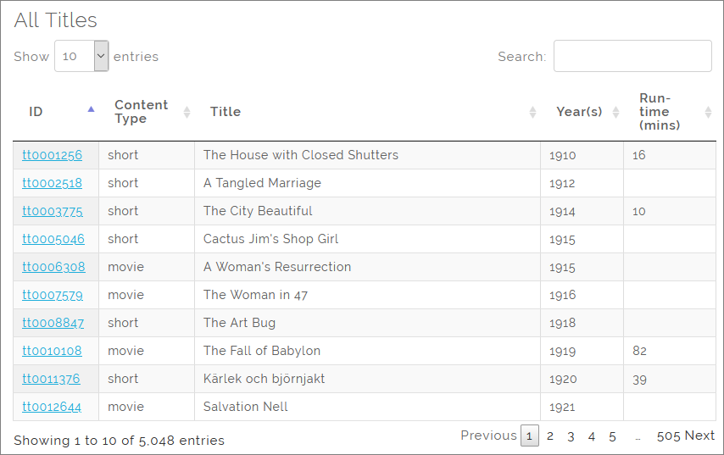Sort by Year(s) column arrows

click(x=615, y=112)
